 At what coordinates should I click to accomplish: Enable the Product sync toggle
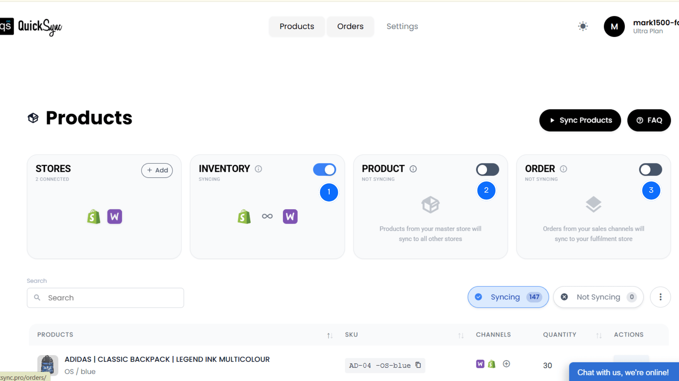click(487, 169)
